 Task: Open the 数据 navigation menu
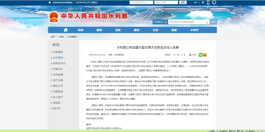pos(175,30)
